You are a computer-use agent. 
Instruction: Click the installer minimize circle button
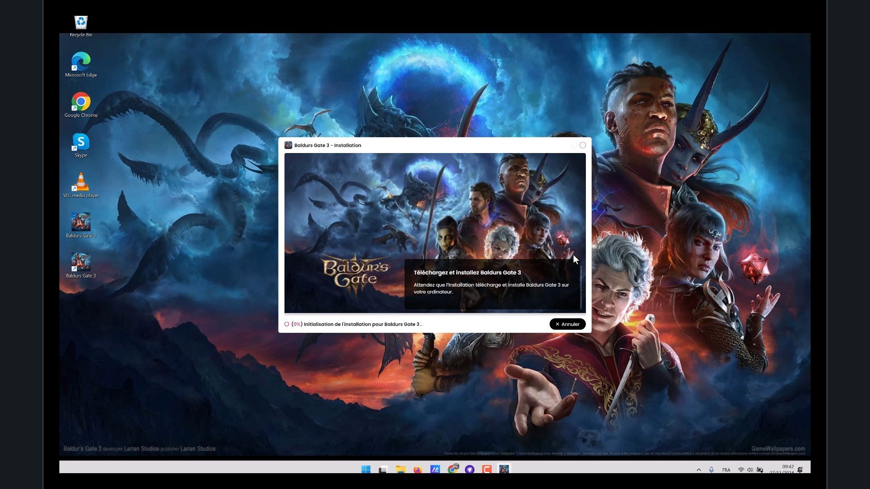point(574,145)
